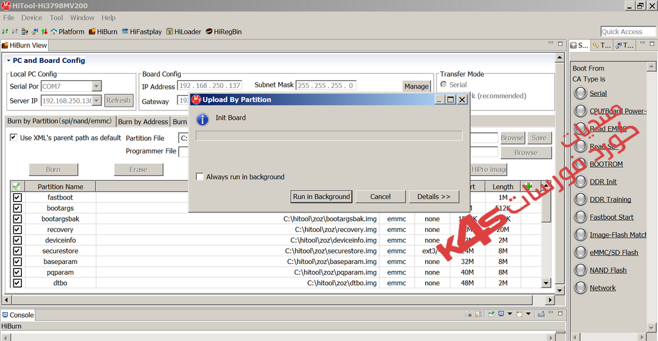Viewport: 658px width, 341px height.
Task: Enable Always run in background
Action: pyautogui.click(x=200, y=177)
